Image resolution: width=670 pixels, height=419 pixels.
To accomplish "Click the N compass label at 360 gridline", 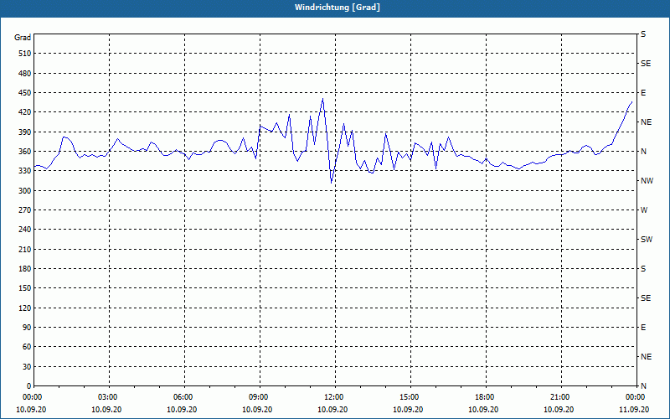I will [643, 152].
